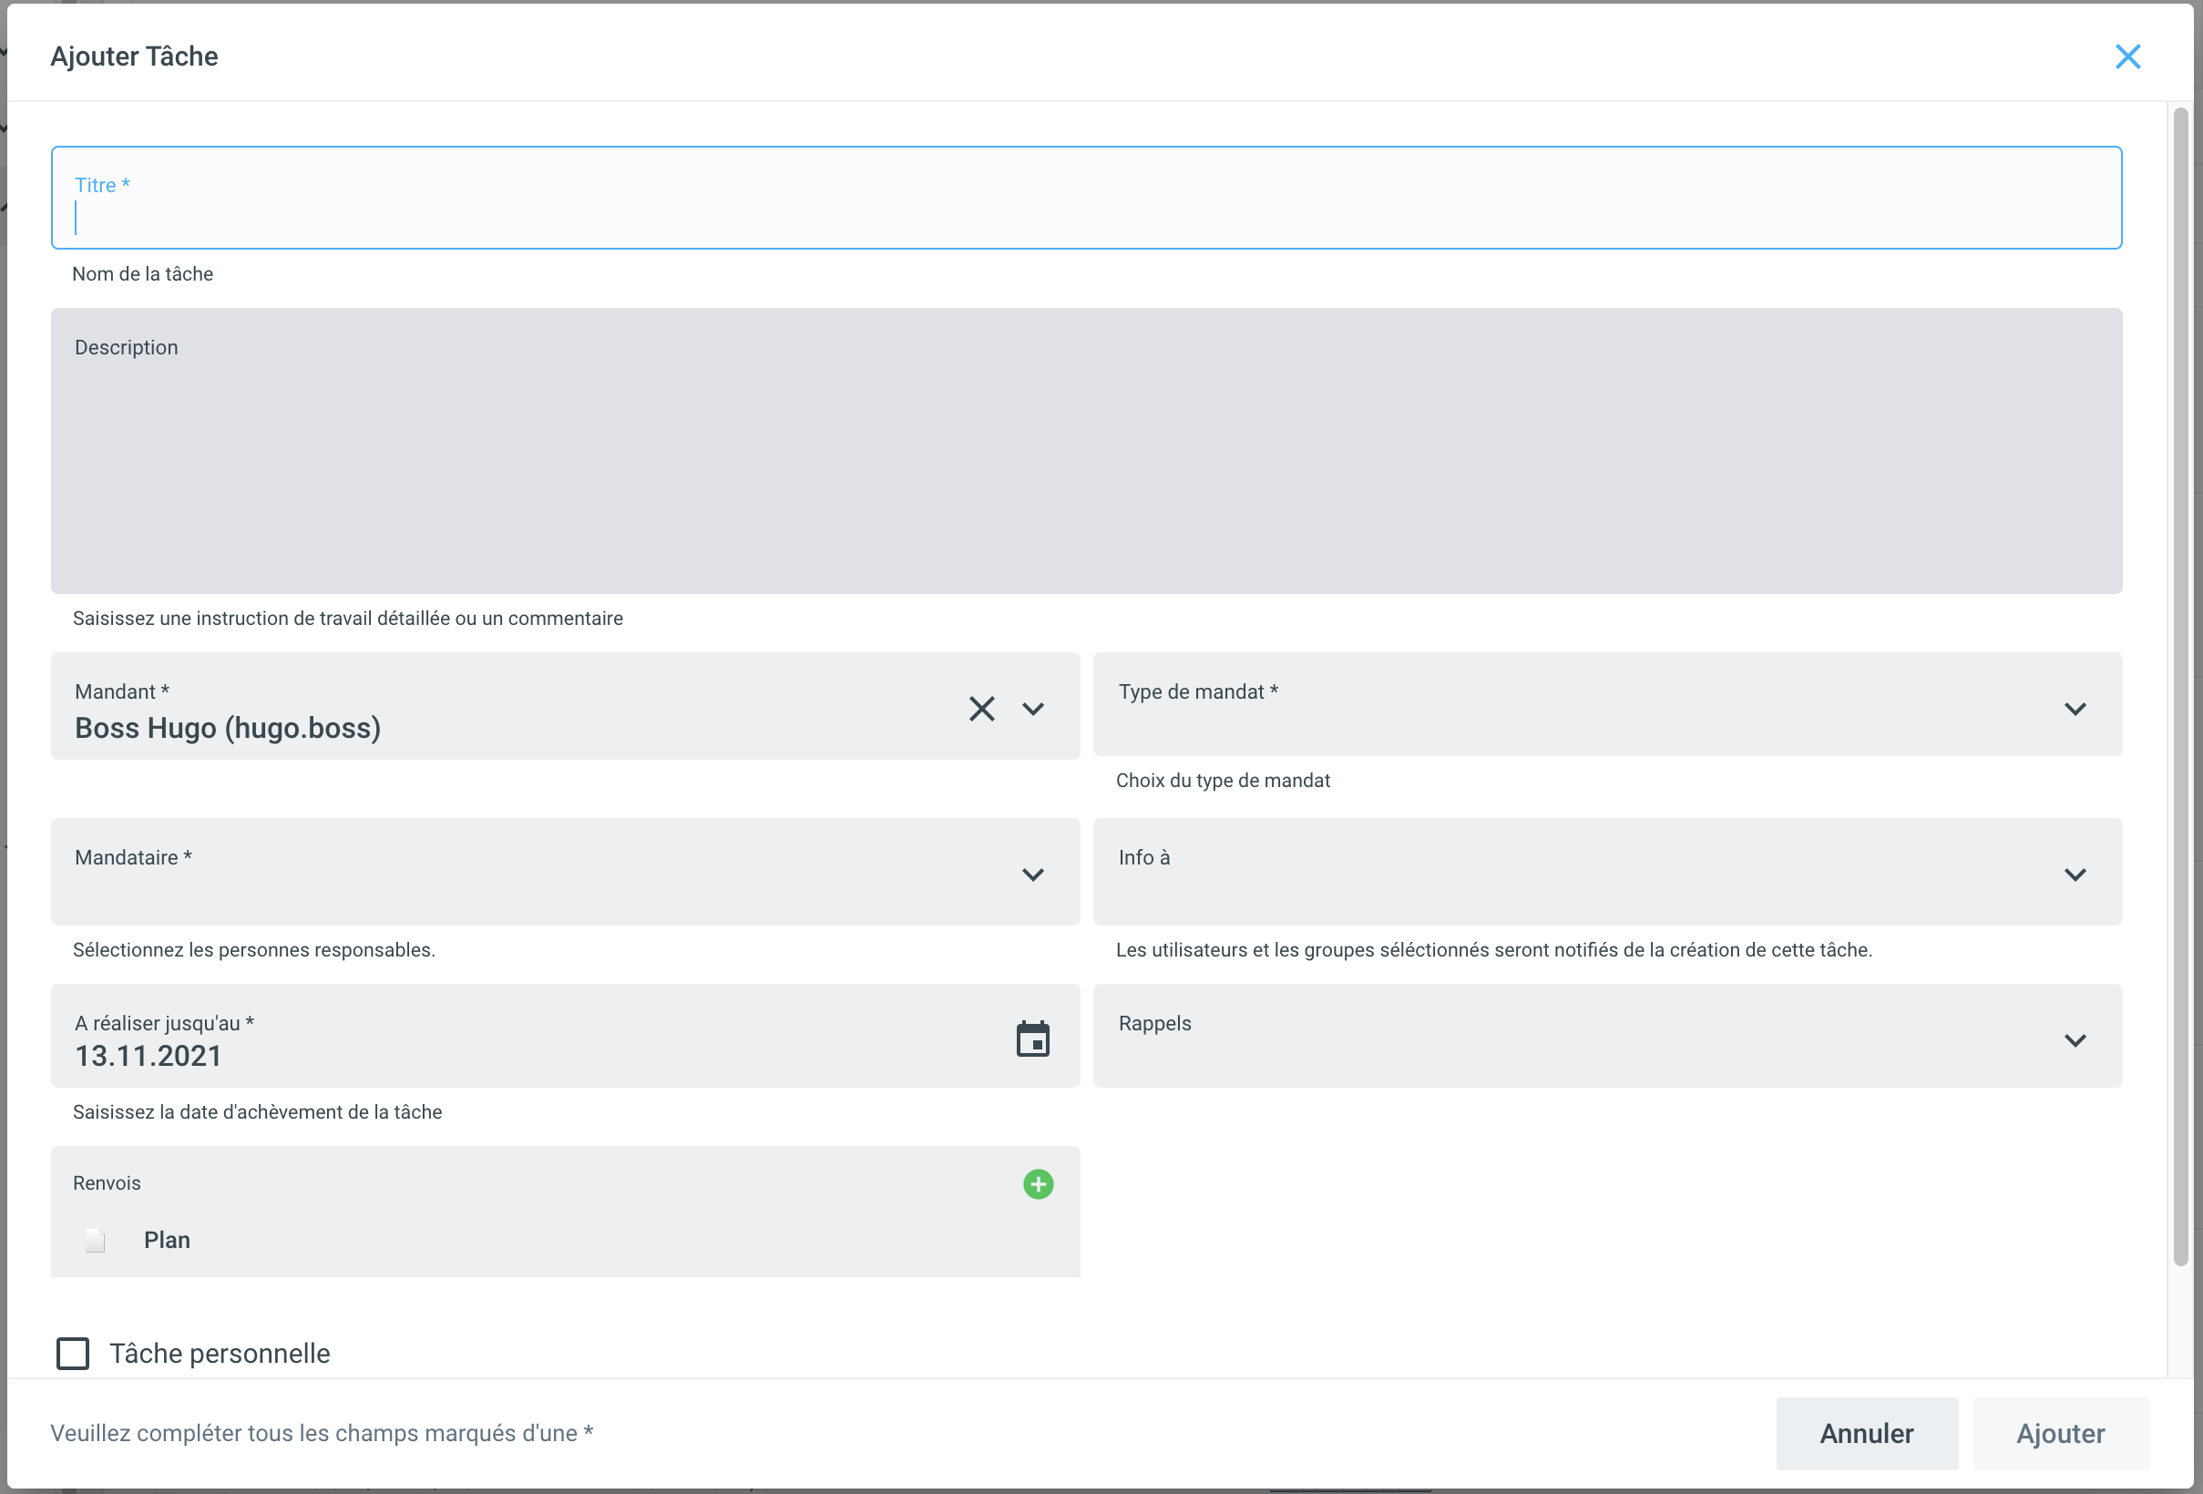2203x1494 pixels.
Task: Open the calendar date picker
Action: click(1032, 1040)
